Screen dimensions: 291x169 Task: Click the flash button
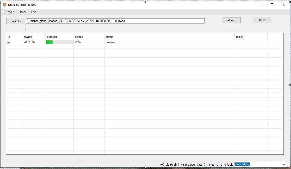pos(262,20)
